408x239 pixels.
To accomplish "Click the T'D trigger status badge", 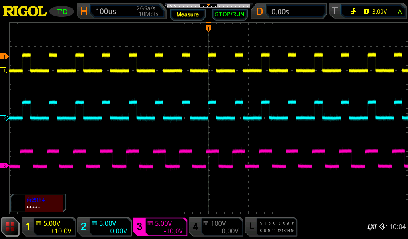I will [x=62, y=12].
